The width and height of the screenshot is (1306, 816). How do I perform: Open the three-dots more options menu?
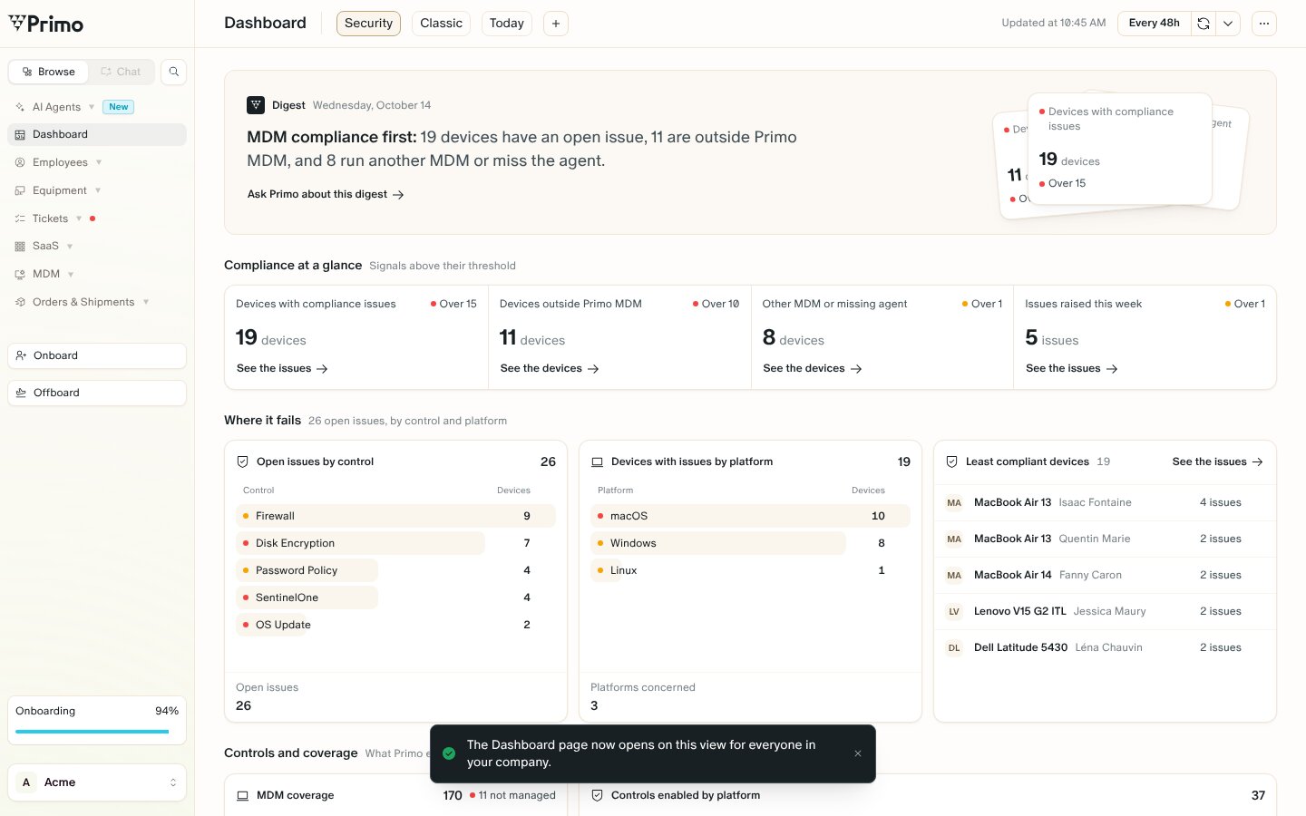(1264, 24)
